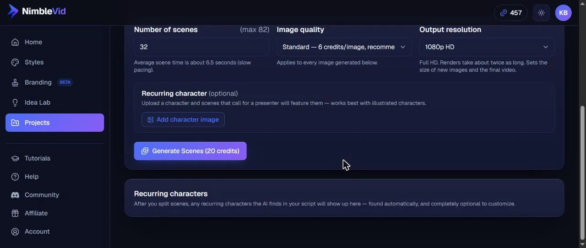This screenshot has width=586, height=248.
Task: Click the BETA badge next to Branding
Action: point(65,82)
